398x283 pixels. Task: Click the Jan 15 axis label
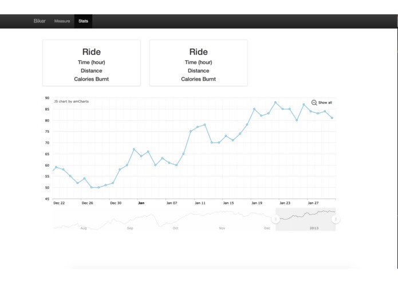point(228,203)
